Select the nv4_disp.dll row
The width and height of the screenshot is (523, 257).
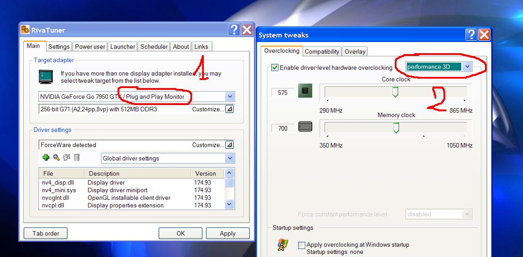tap(132, 182)
